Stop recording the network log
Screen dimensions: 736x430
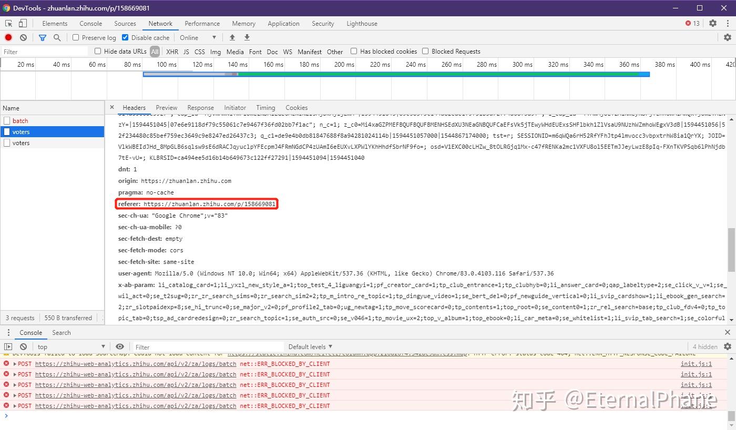[7, 37]
